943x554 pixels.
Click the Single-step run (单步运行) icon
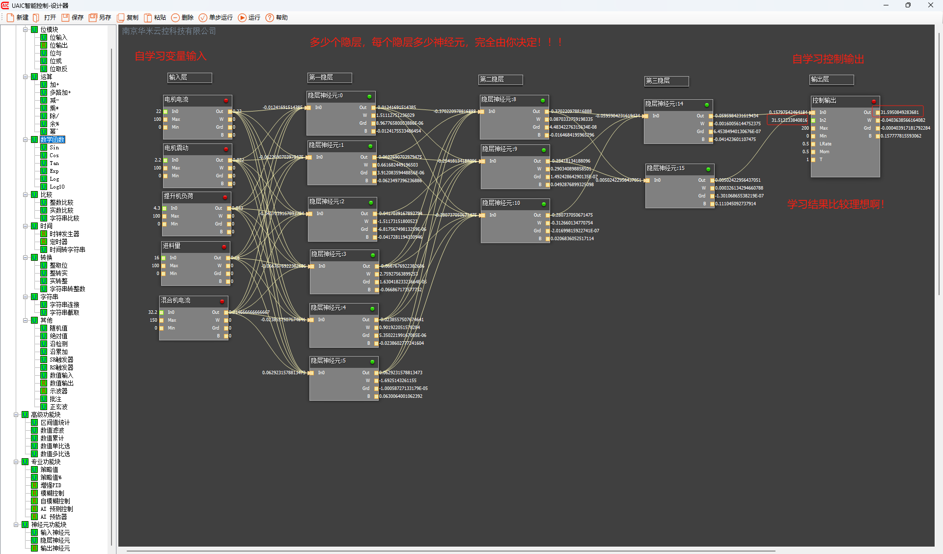click(x=203, y=18)
